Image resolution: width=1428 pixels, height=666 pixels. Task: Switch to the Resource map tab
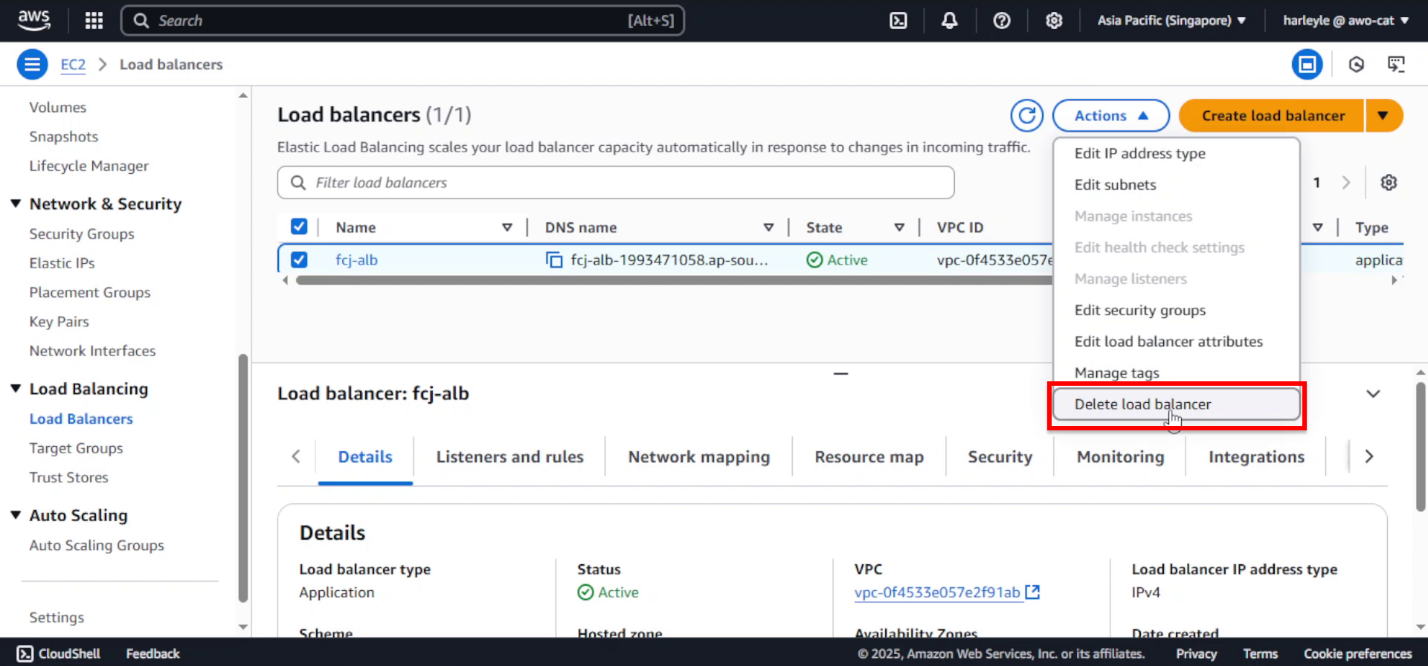pyautogui.click(x=869, y=456)
